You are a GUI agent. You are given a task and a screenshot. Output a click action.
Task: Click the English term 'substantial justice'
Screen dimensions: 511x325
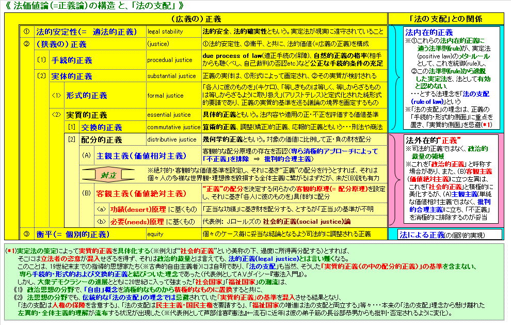pyautogui.click(x=171, y=76)
